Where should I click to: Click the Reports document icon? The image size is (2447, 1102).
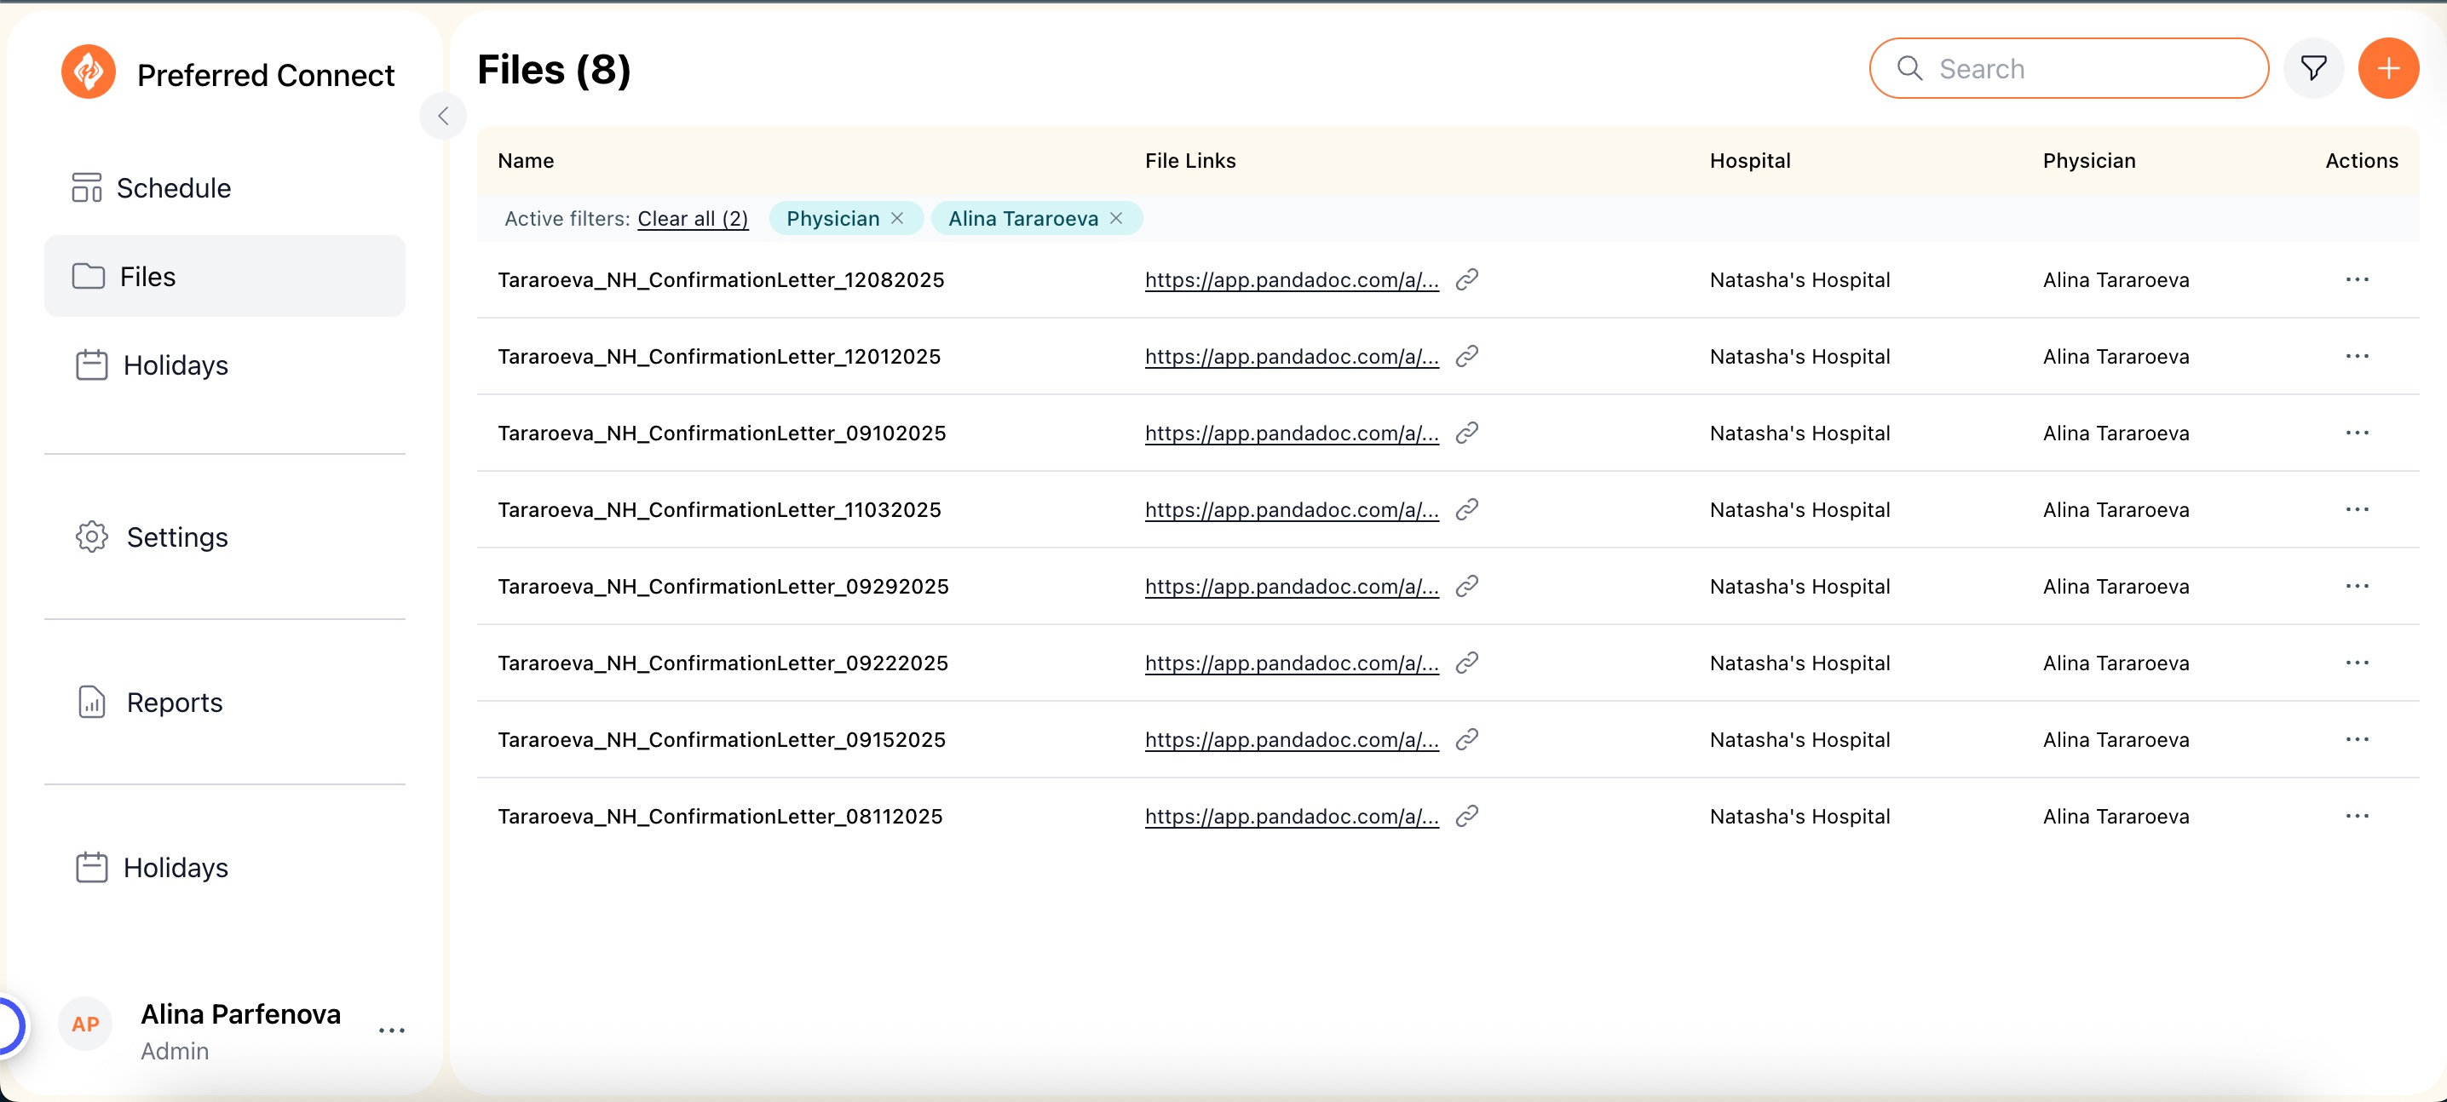(x=91, y=702)
